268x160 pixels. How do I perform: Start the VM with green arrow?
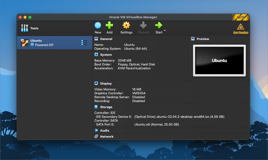[159, 25]
